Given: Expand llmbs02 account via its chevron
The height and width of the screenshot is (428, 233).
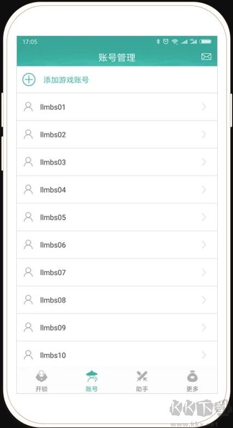Looking at the screenshot, I should click(204, 134).
